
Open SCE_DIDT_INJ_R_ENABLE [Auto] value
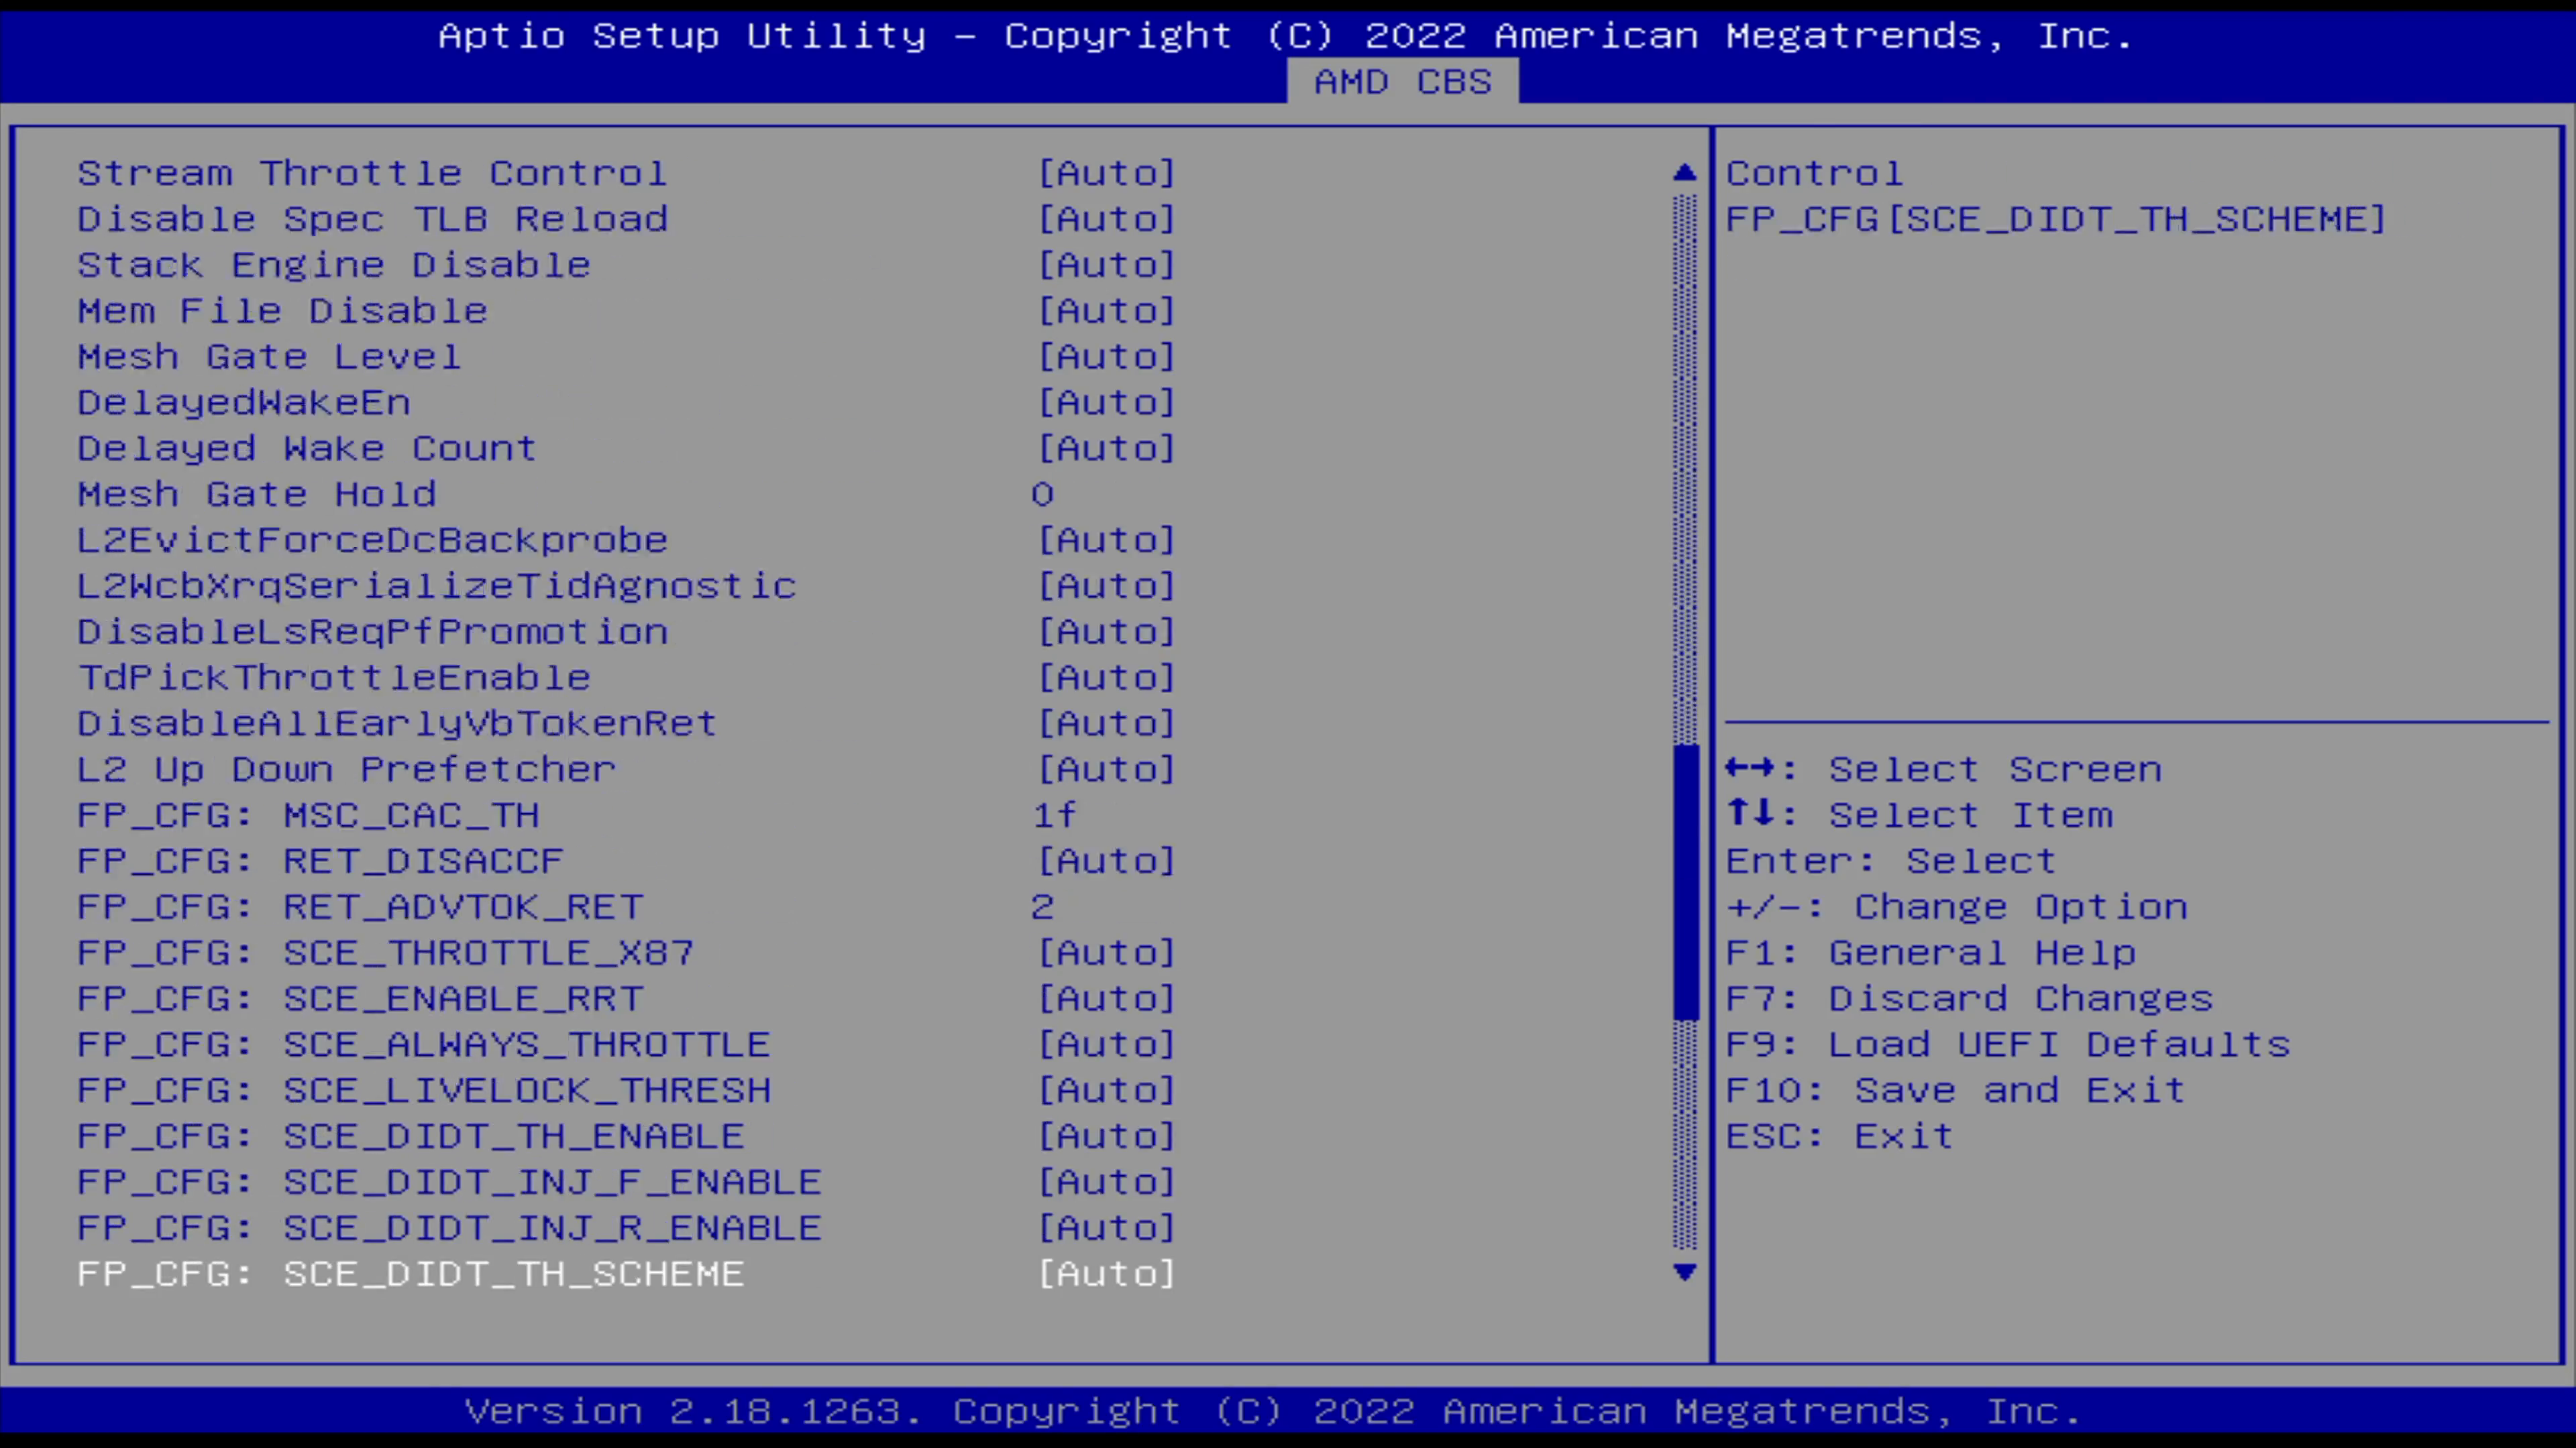(x=1107, y=1230)
